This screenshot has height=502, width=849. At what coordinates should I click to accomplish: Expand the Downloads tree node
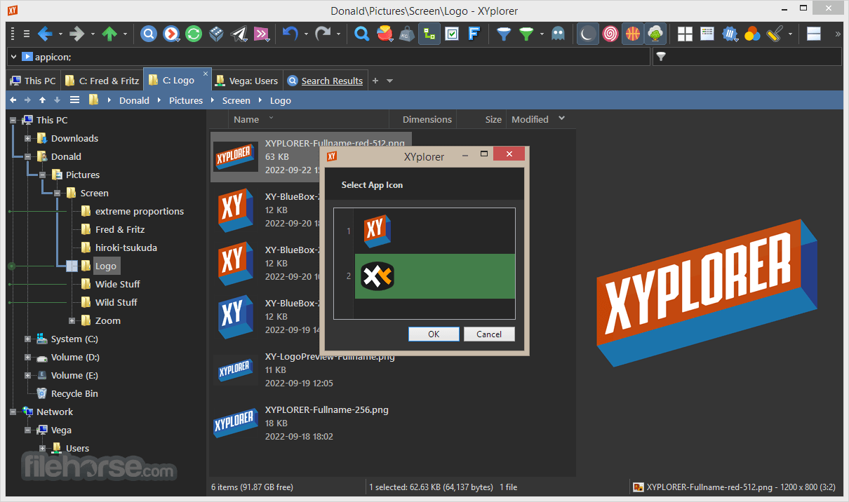[x=28, y=138]
